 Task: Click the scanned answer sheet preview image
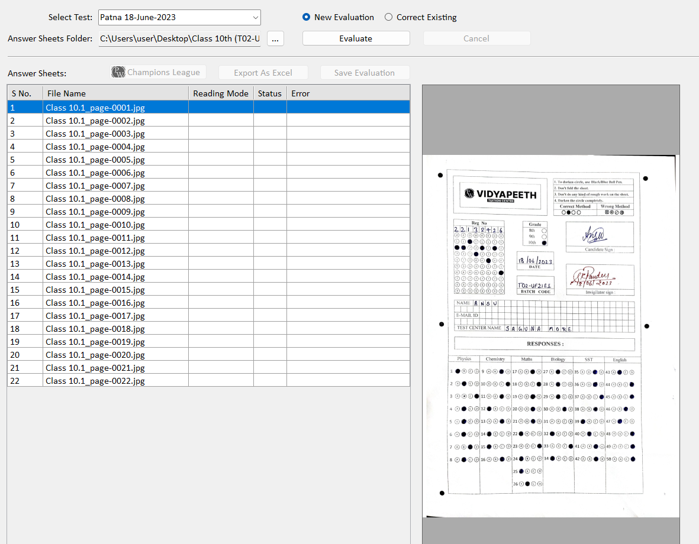click(x=550, y=336)
